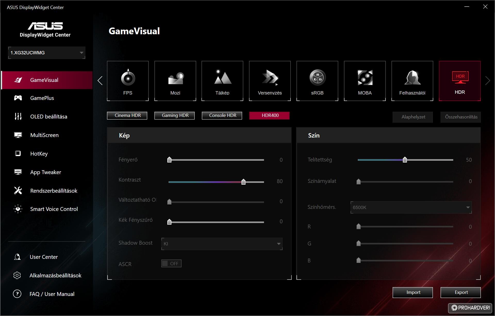Click the R color channel slider
Image resolution: width=495 pixels, height=316 pixels.
tap(405, 226)
